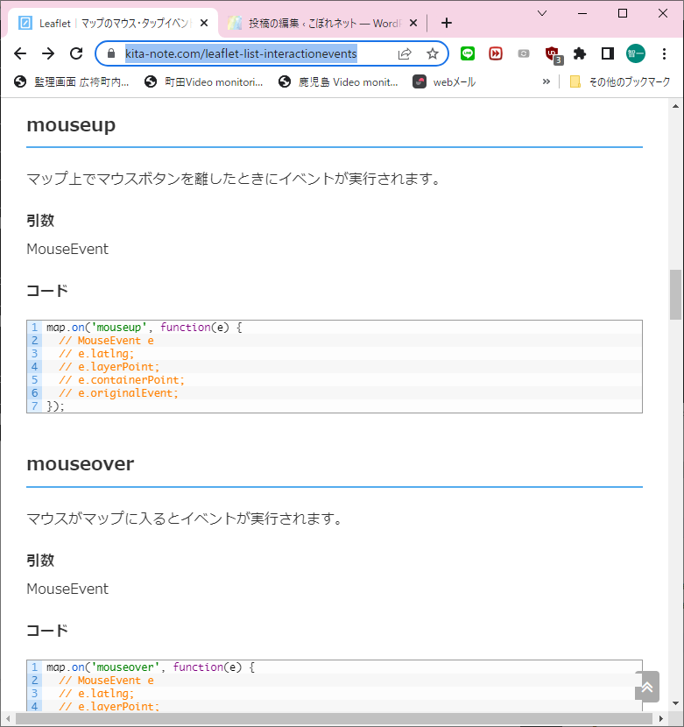684x727 pixels.
Task: Reload the current page
Action: pyautogui.click(x=76, y=53)
